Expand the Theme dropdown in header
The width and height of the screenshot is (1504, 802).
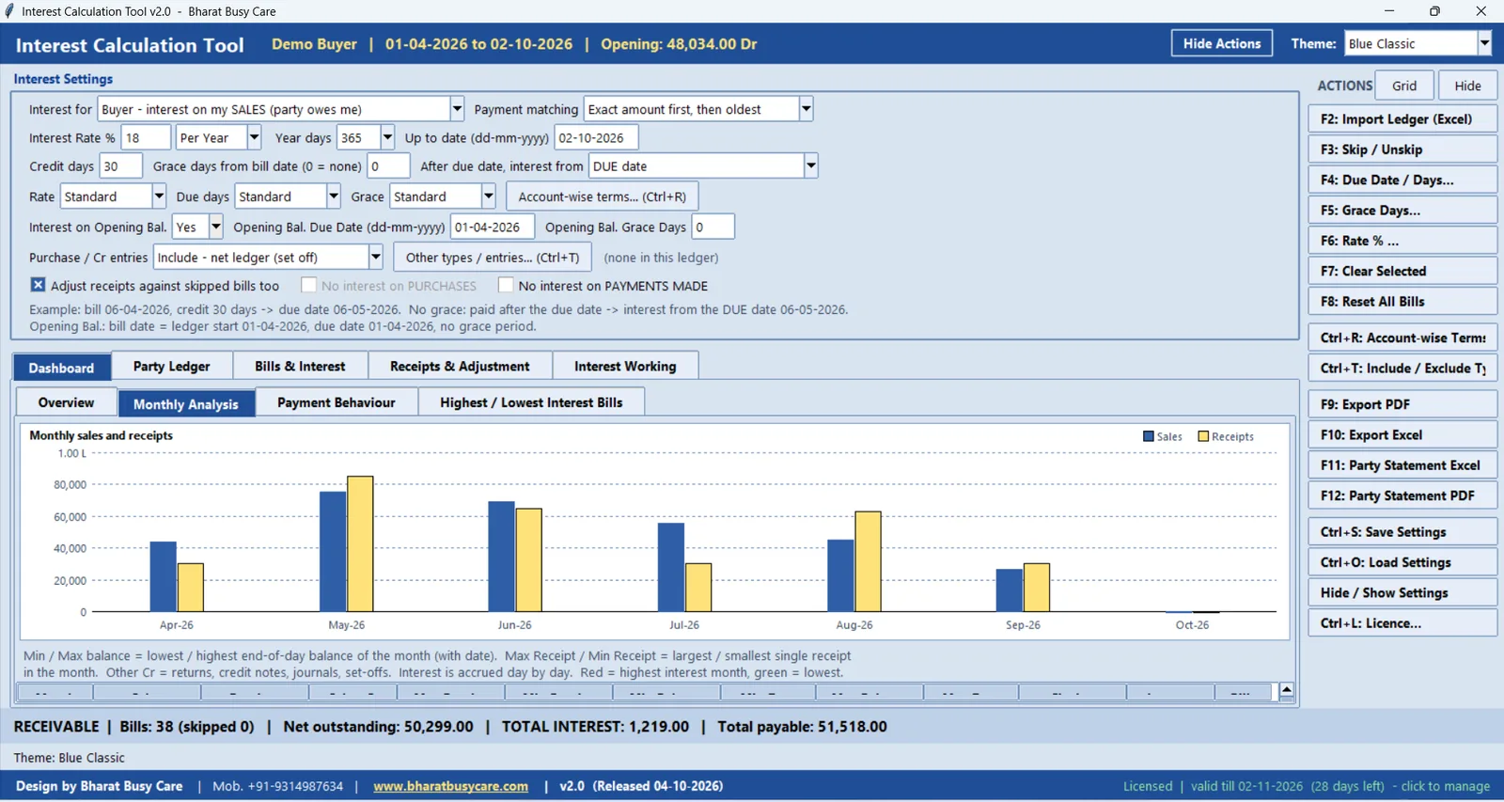1484,43
